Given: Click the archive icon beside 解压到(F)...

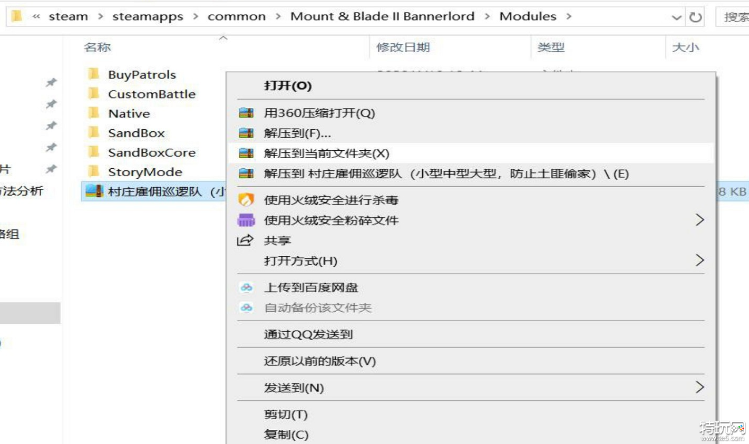Looking at the screenshot, I should pyautogui.click(x=246, y=133).
